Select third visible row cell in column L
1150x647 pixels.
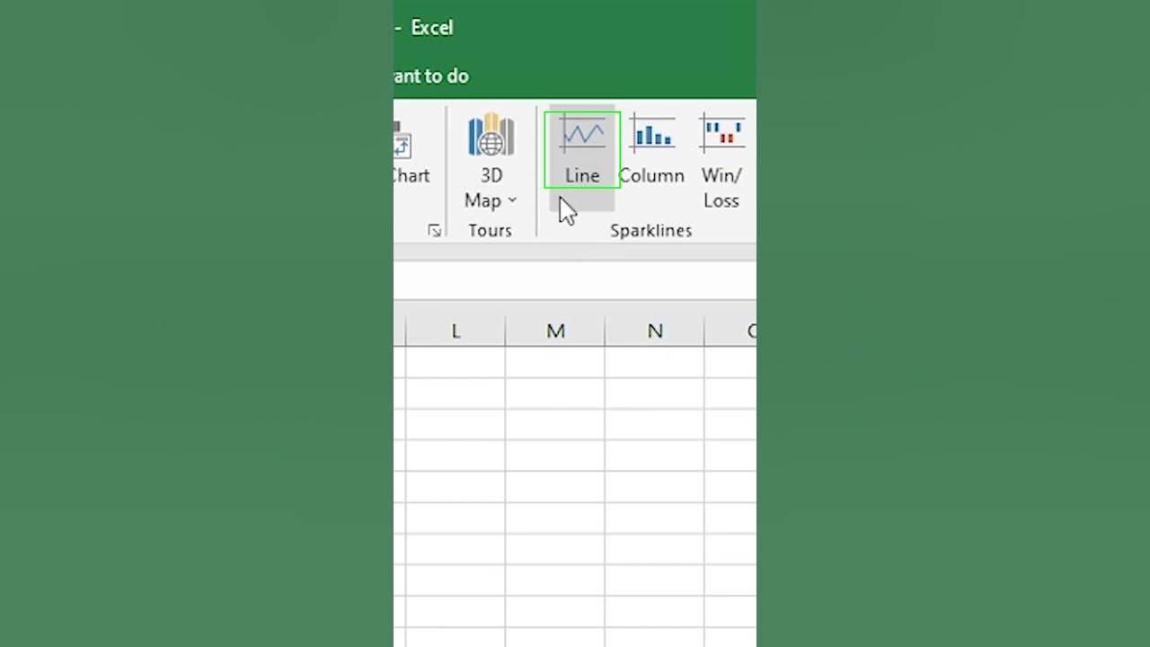tap(456, 425)
